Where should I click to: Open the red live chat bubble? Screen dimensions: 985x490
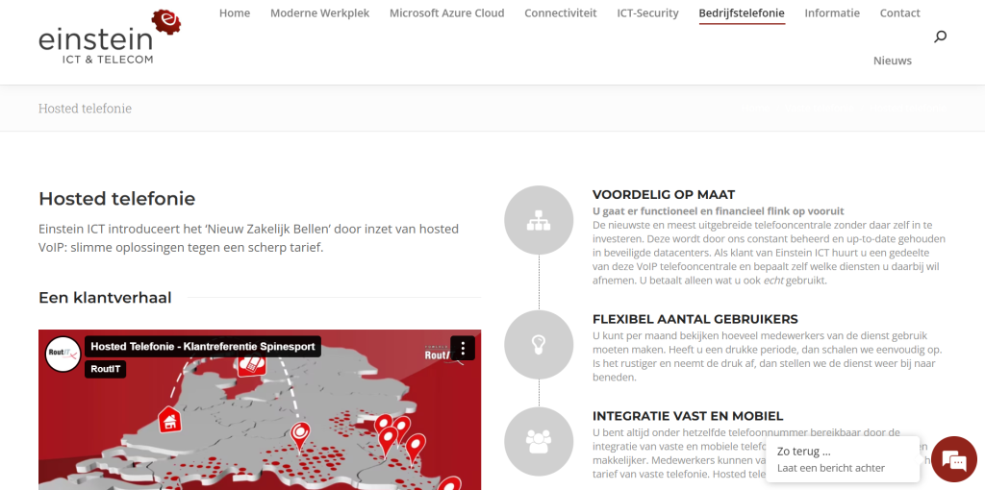click(x=953, y=459)
